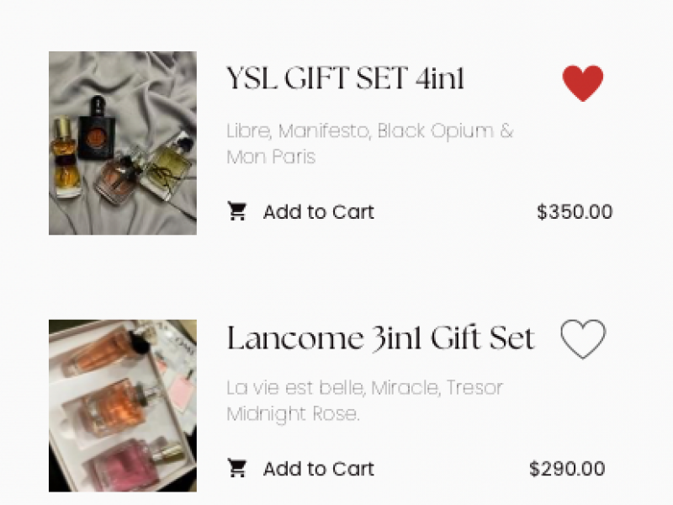Click the cart icon for Lancome Gift Set

pos(238,469)
